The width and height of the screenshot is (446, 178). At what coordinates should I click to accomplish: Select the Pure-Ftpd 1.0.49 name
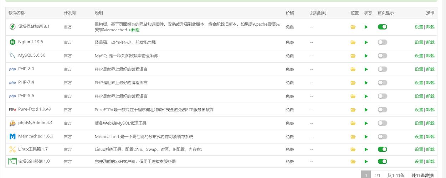35,109
